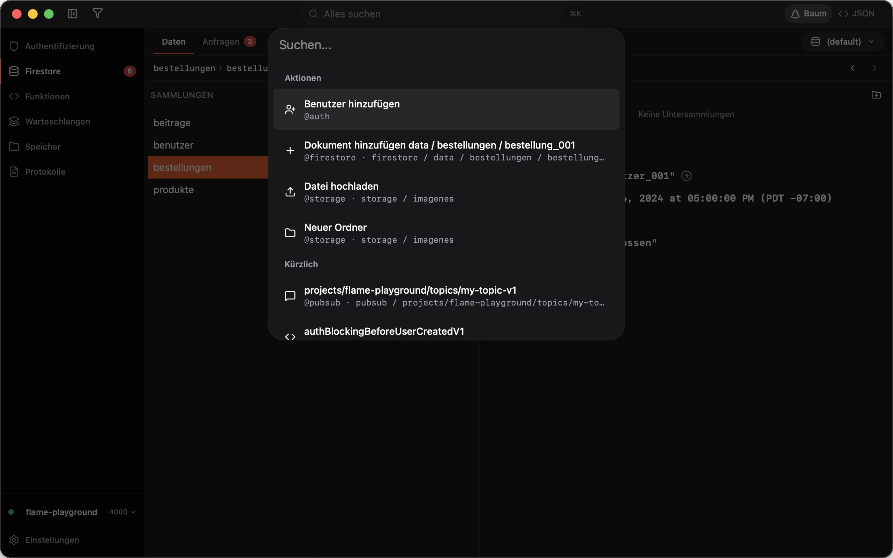Viewport: 893px width, 558px height.
Task: Click bestellungen in the breadcrumb path
Action: pyautogui.click(x=184, y=68)
